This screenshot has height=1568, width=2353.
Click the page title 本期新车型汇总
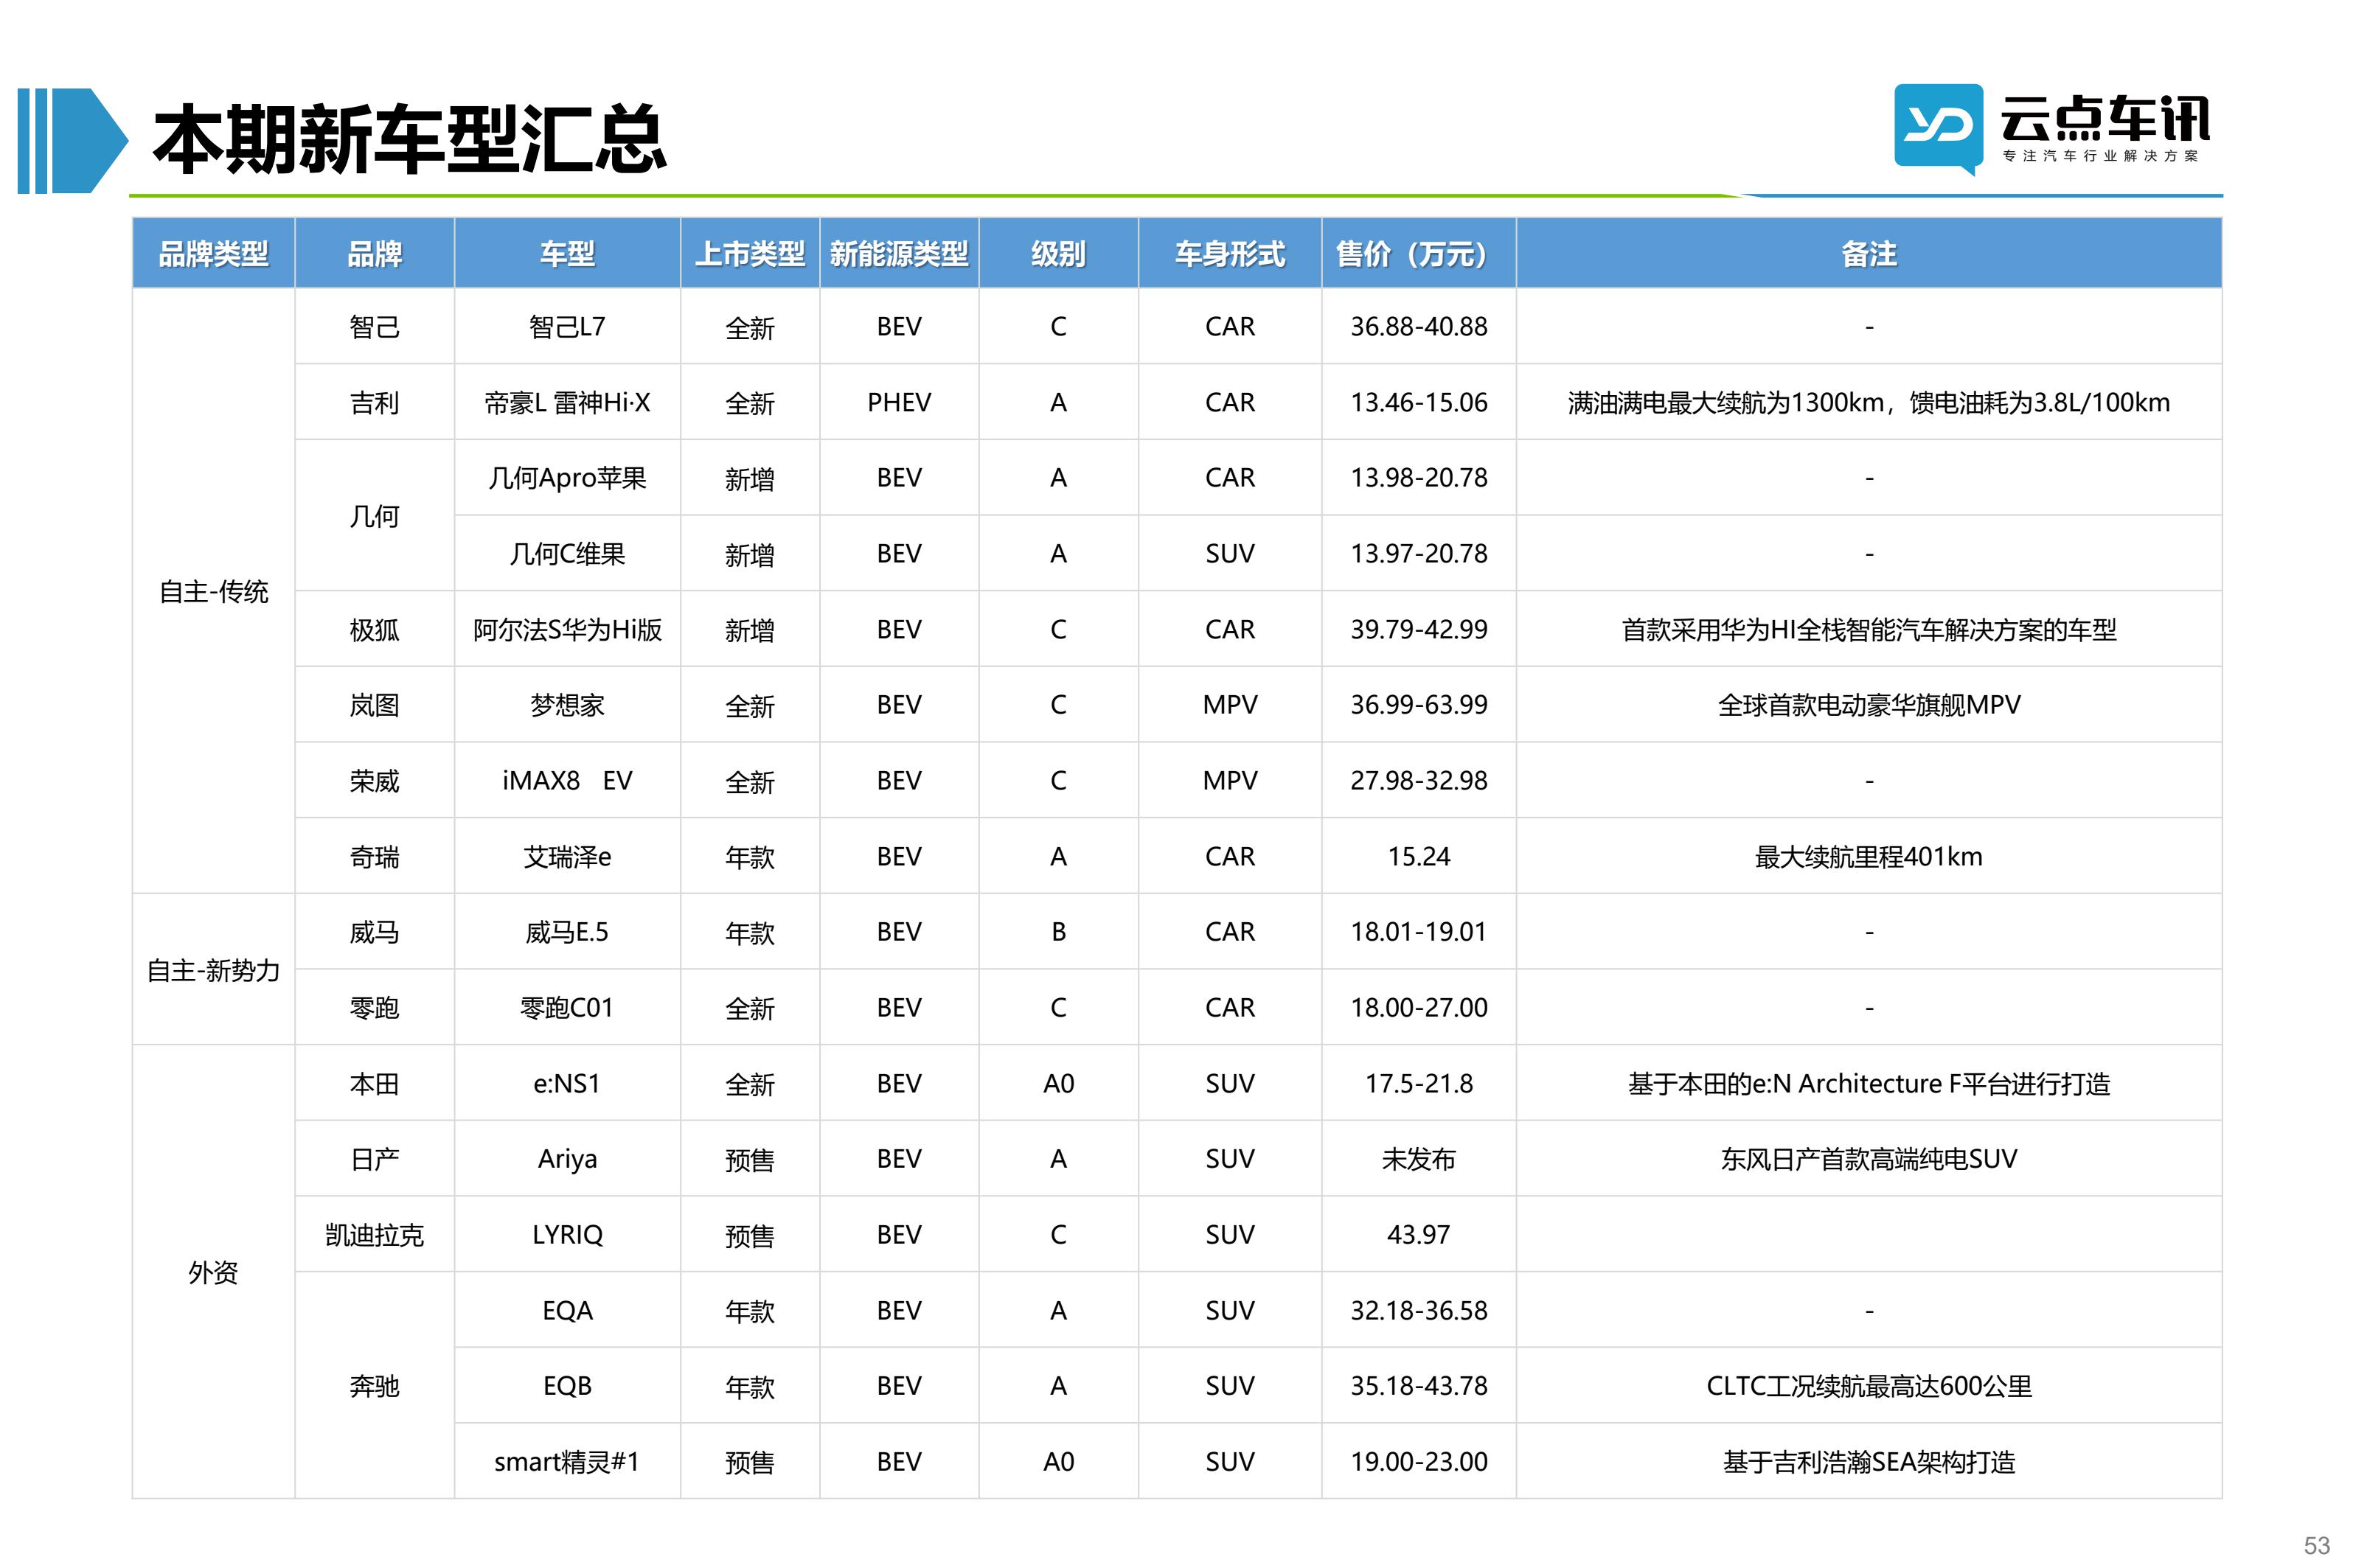click(x=409, y=139)
